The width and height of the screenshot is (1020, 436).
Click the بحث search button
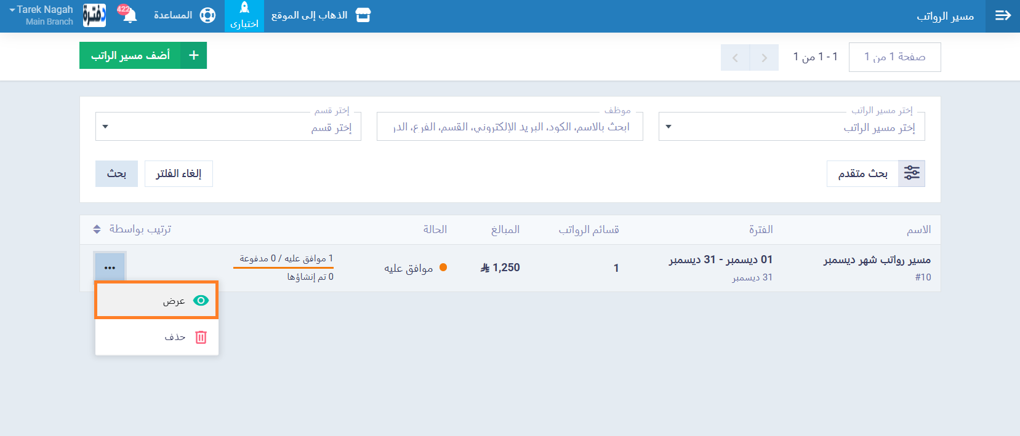point(116,173)
